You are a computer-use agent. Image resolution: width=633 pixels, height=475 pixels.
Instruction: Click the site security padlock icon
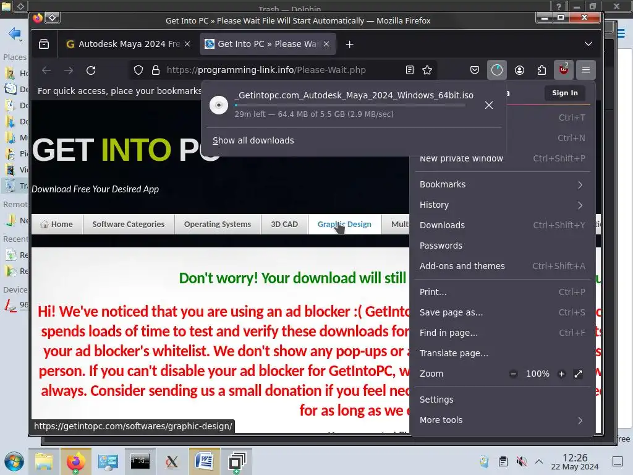[155, 71]
